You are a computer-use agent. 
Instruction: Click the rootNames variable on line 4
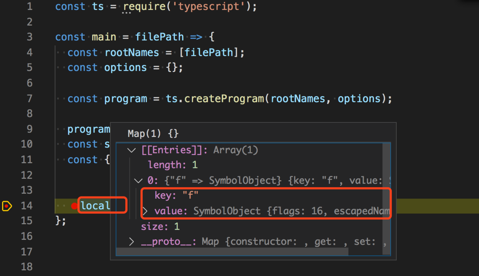[131, 52]
